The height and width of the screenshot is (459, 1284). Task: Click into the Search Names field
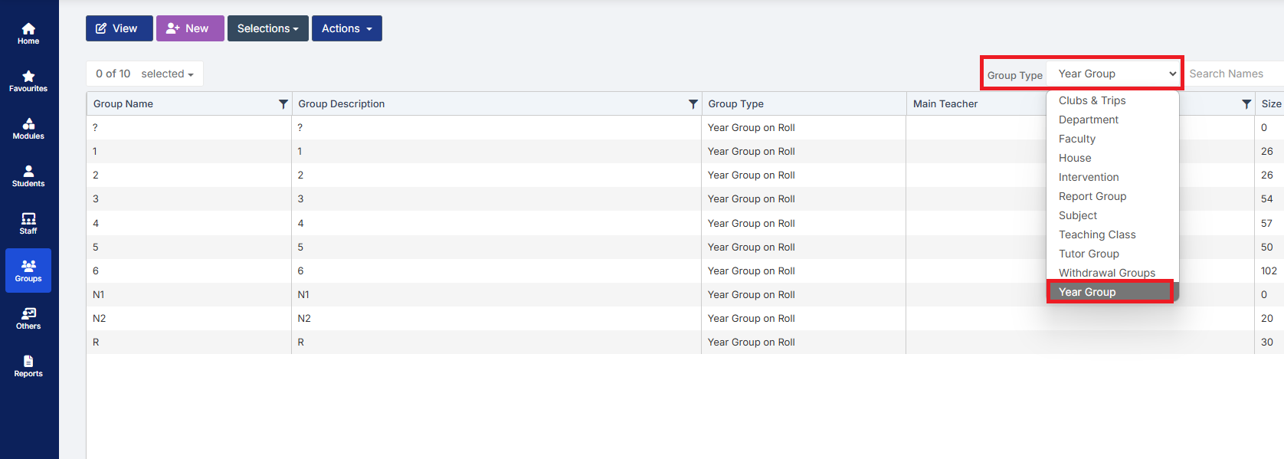[1233, 74]
